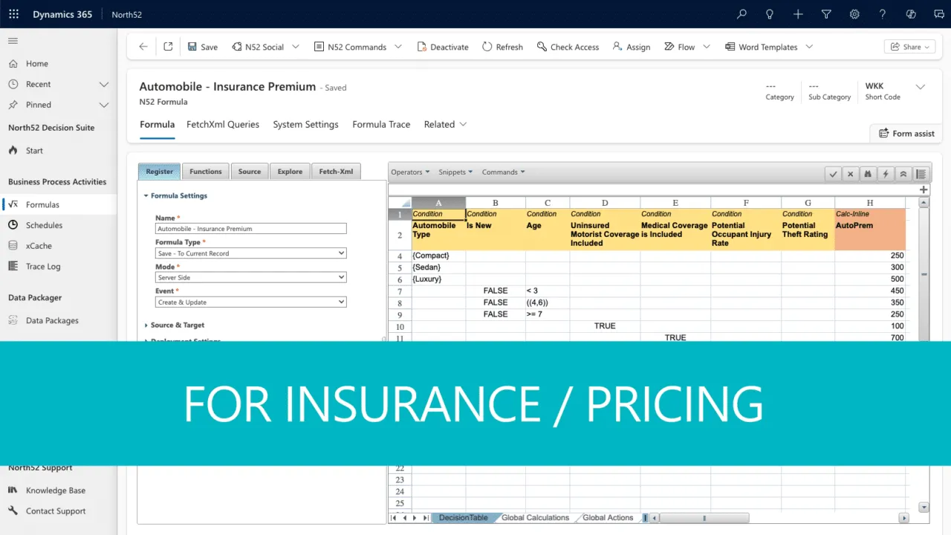This screenshot has height=535, width=951.
Task: Open the Snippets dropdown menu
Action: [455, 172]
